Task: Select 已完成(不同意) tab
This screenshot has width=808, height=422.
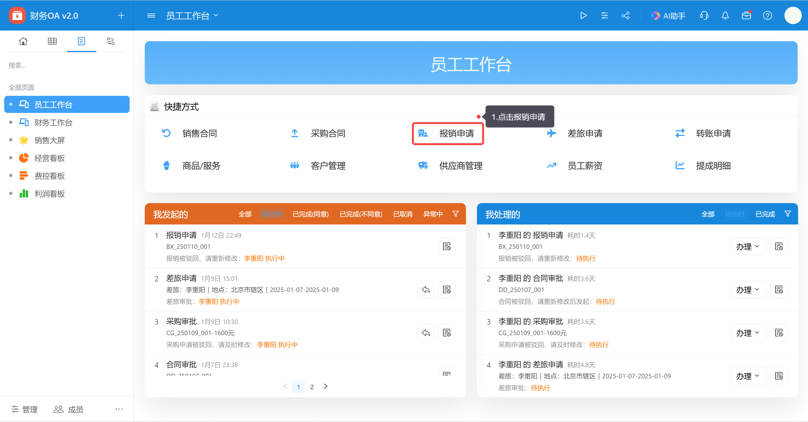Action: [361, 214]
